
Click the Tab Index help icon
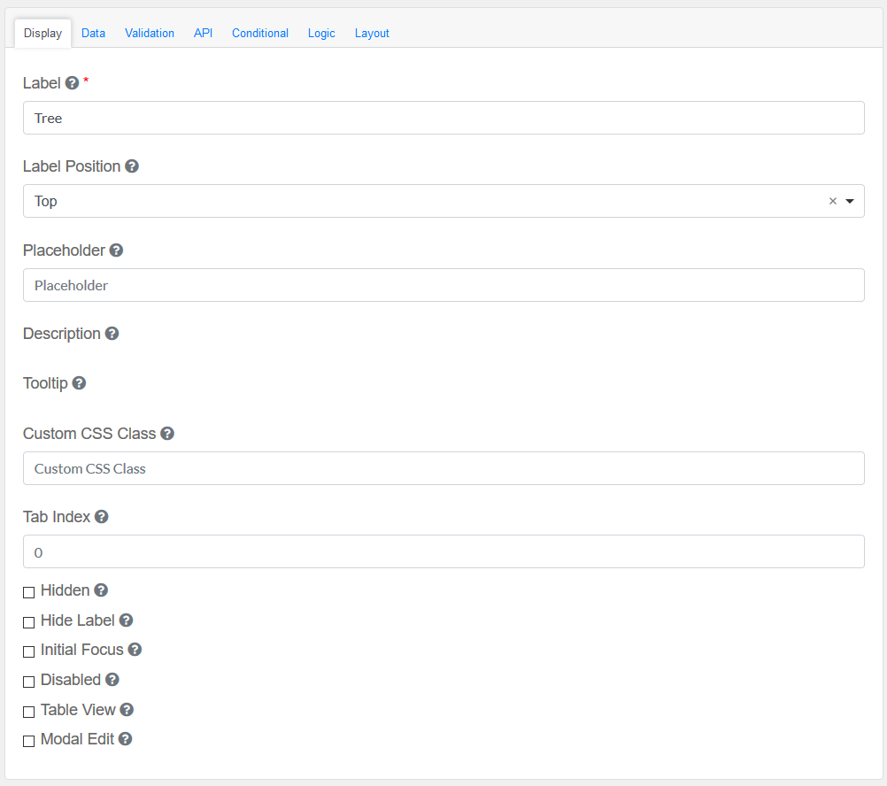102,517
